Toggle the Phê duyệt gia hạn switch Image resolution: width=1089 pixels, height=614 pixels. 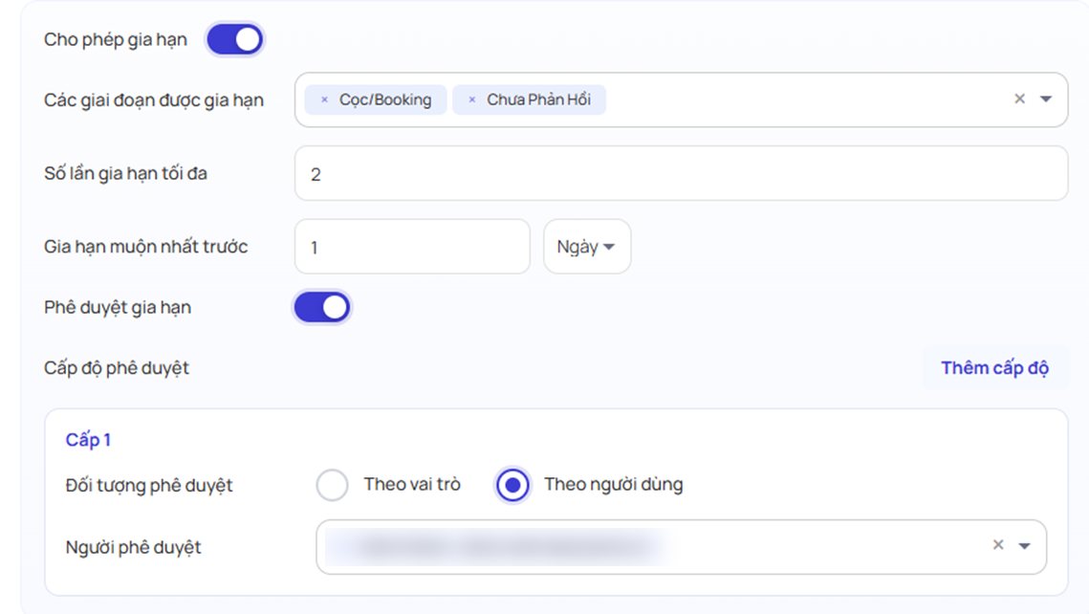322,307
